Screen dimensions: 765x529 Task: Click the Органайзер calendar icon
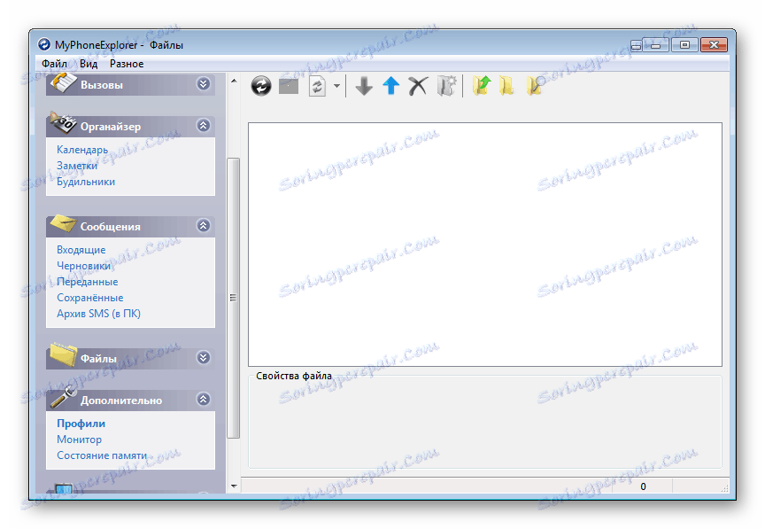63,122
